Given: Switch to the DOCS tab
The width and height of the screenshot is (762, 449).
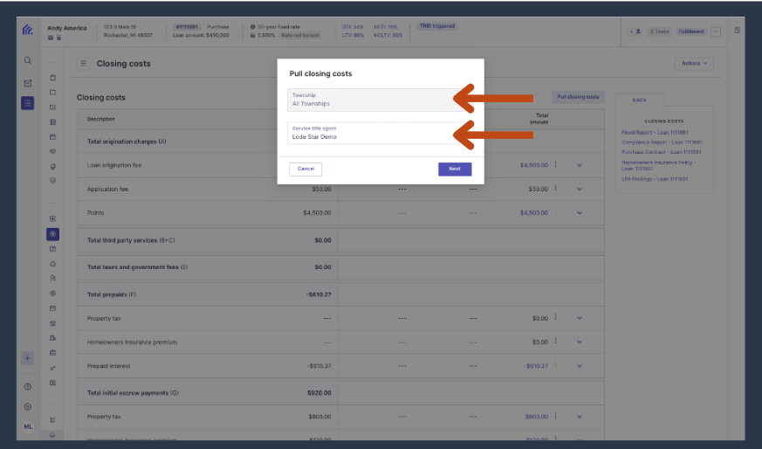Looking at the screenshot, I should pyautogui.click(x=639, y=100).
